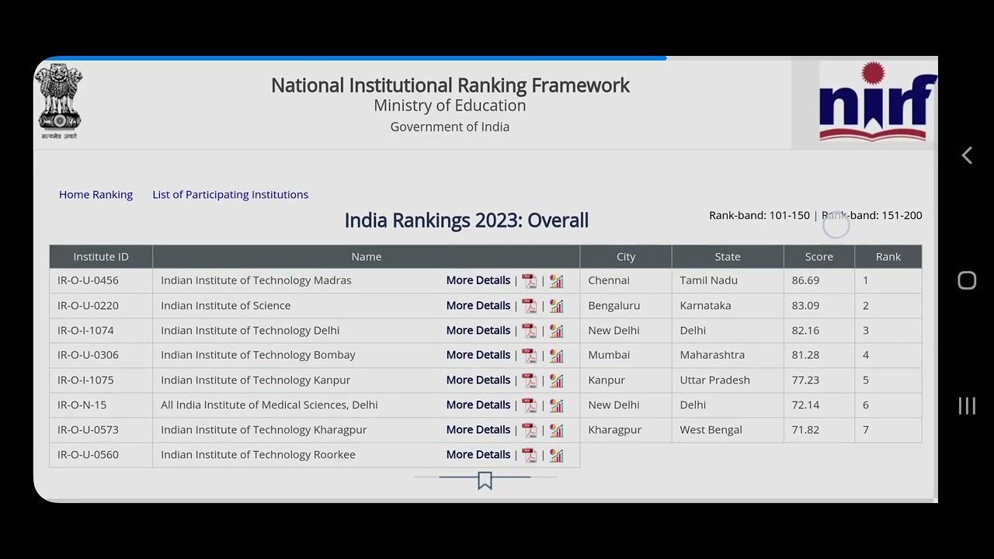
Task: Select institute ID IR-O-U-0220
Action: [x=88, y=305]
